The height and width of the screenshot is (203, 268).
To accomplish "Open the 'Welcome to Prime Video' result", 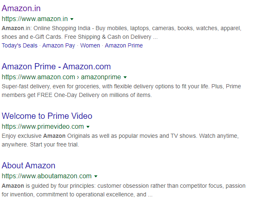I will (47, 116).
